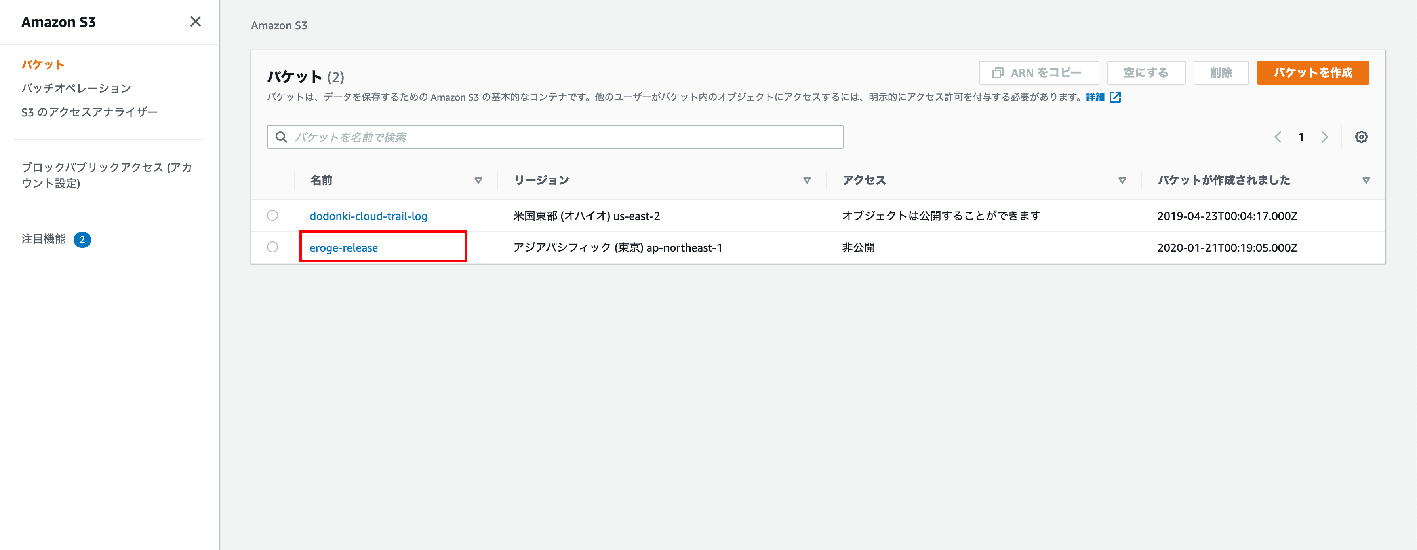Go to previous page of buckets
This screenshot has height=550, width=1417.
pos(1277,137)
